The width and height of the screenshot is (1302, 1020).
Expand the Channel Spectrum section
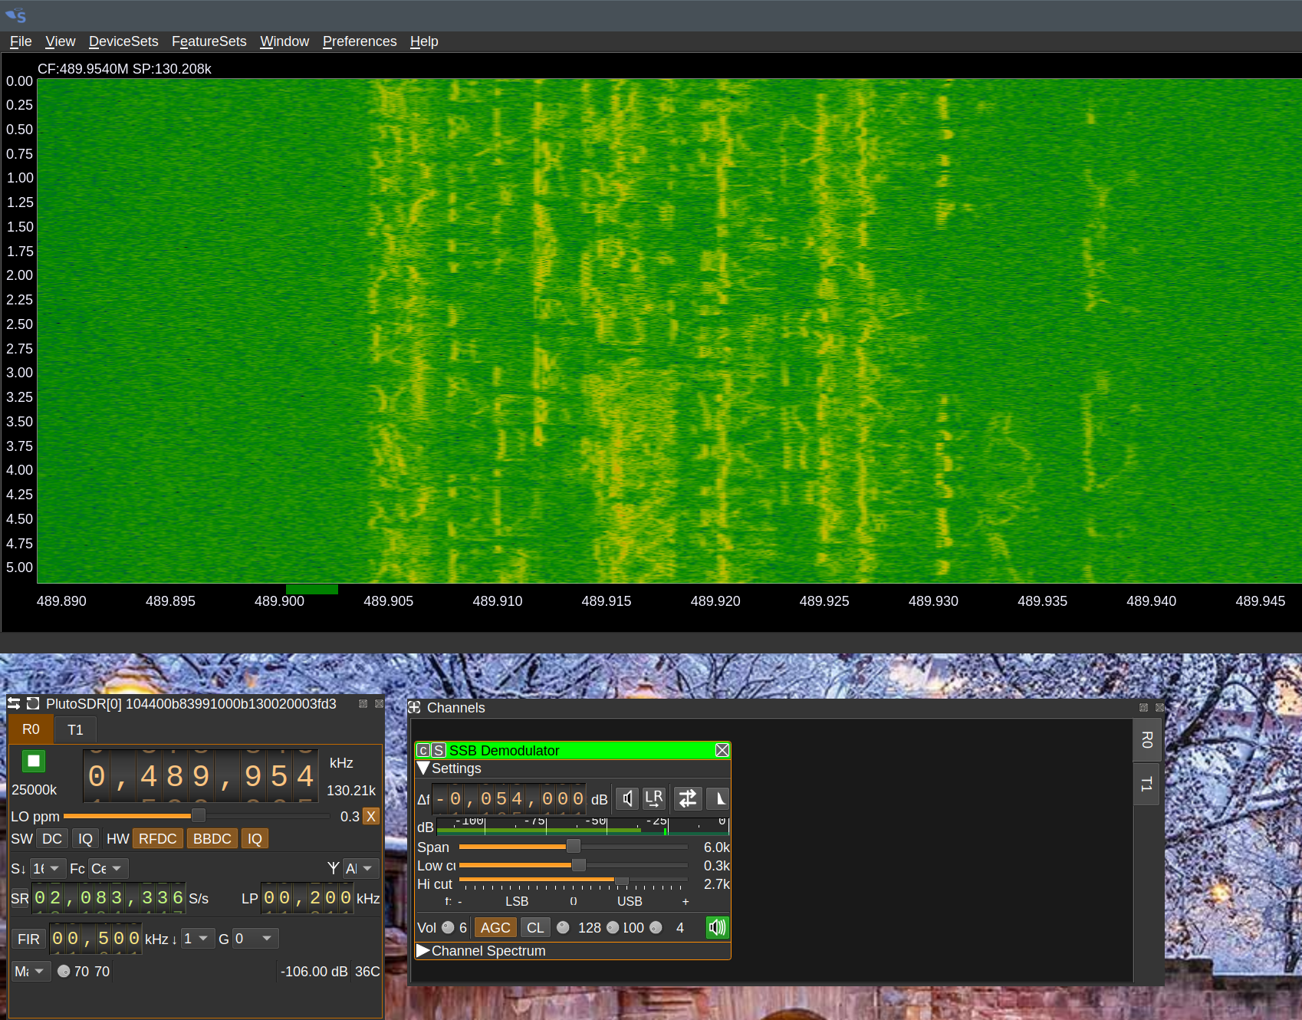[x=423, y=951]
